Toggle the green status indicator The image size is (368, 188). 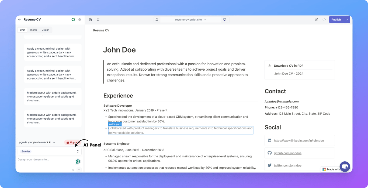pyautogui.click(x=73, y=19)
